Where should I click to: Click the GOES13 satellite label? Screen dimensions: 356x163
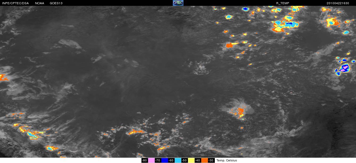tap(56, 3)
